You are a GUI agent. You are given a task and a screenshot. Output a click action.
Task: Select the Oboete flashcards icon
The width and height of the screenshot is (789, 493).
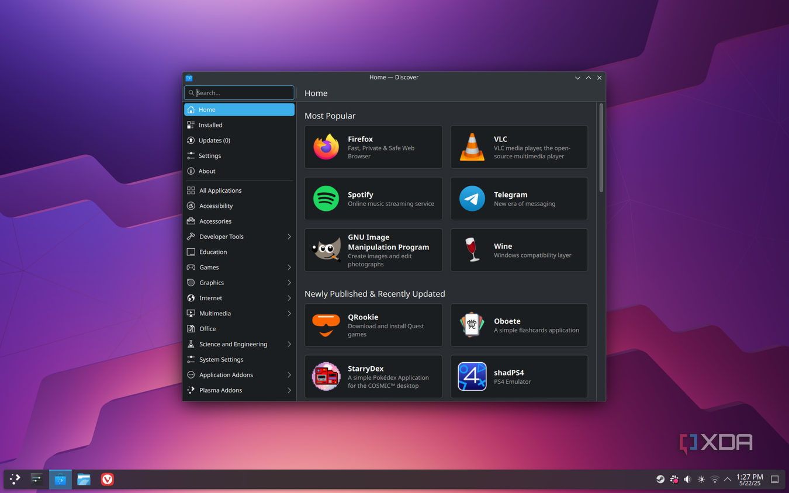tap(472, 325)
